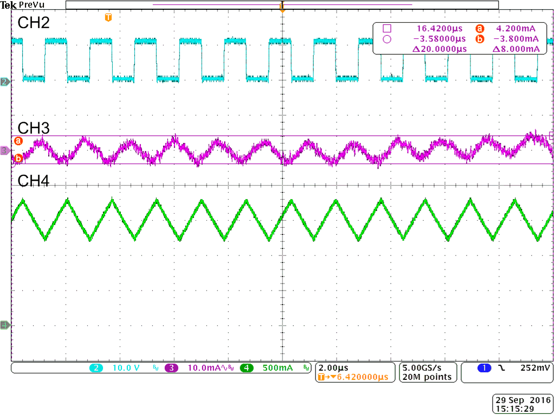Select the square cursor marker in measurement box
The height and width of the screenshot is (415, 555).
387,28
